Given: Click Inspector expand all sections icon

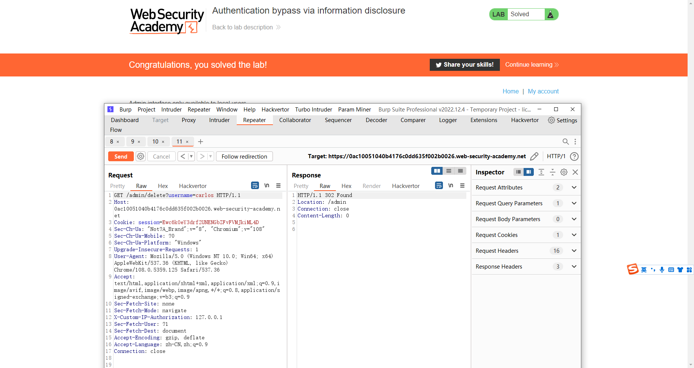Looking at the screenshot, I should pos(541,172).
